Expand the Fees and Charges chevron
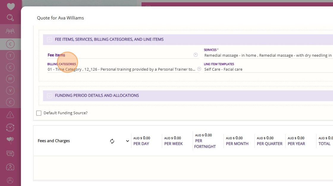Screen dimensions: 333x186 pyautogui.click(x=128, y=141)
